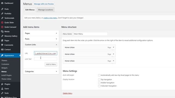This screenshot has width=175, height=98.
Task: Click the WPBakery Page Builder icon
Action: (2, 97)
